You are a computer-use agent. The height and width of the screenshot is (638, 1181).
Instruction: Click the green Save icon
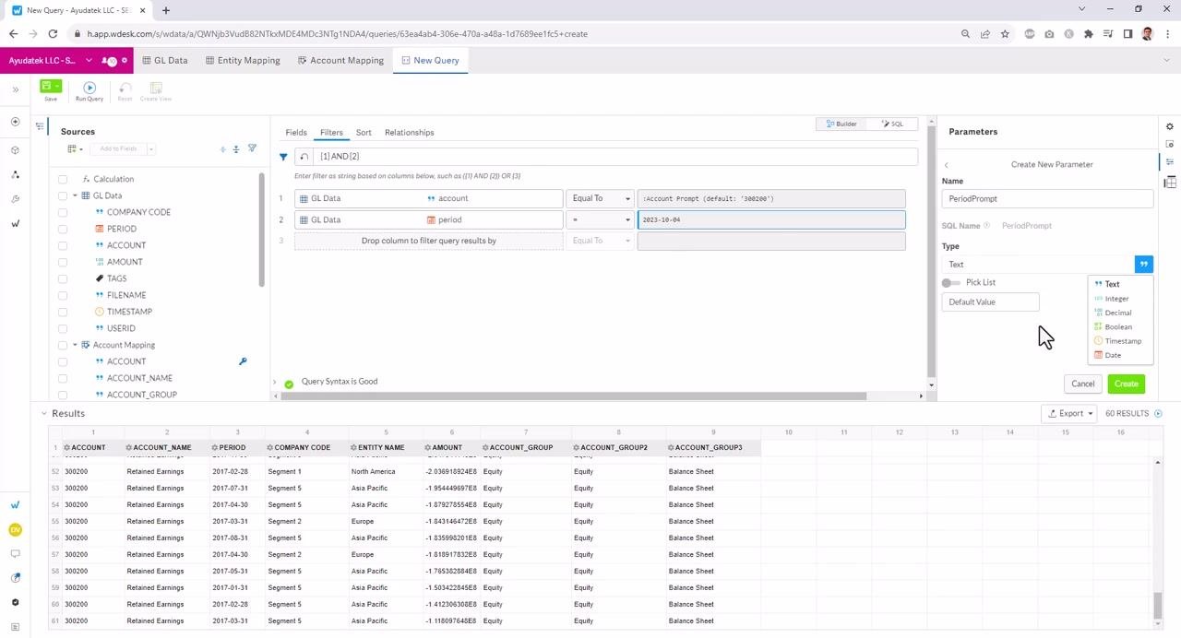[47, 87]
